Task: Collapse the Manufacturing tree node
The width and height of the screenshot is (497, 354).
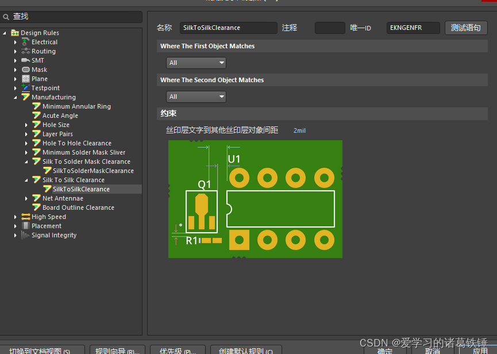Action: [16, 97]
